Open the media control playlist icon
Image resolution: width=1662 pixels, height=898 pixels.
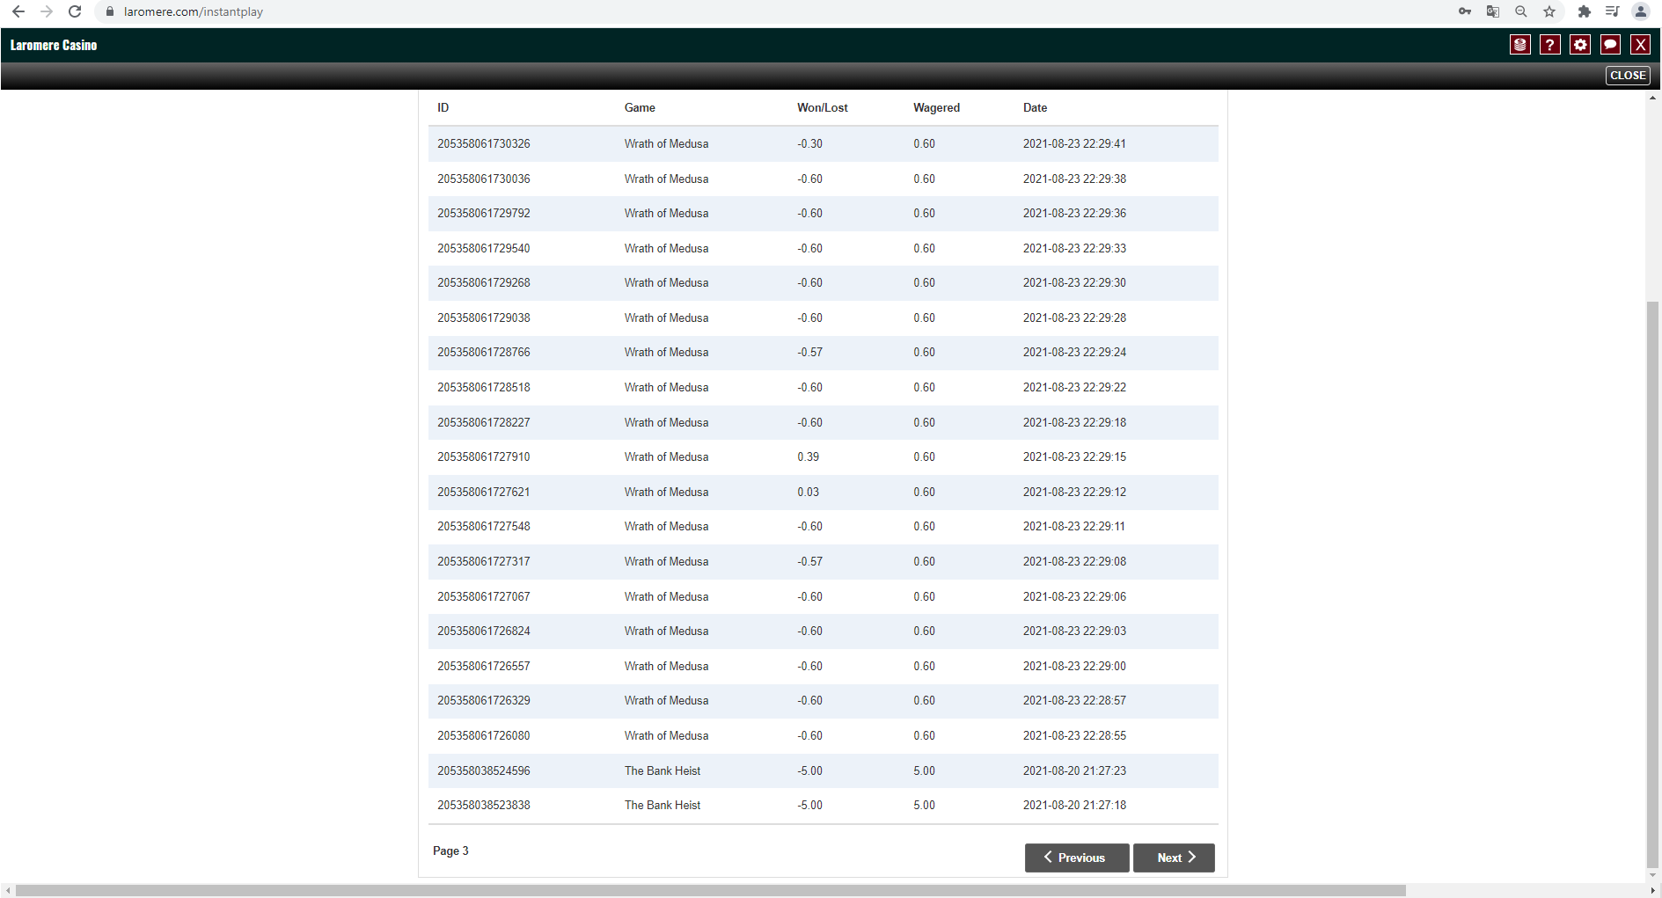tap(1612, 11)
